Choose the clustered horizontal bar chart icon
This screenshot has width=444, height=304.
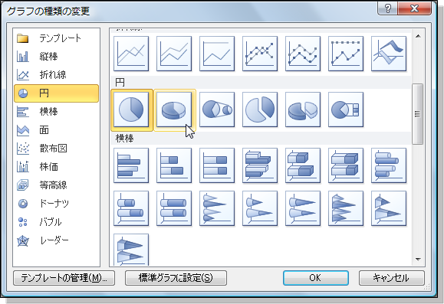(x=131, y=165)
